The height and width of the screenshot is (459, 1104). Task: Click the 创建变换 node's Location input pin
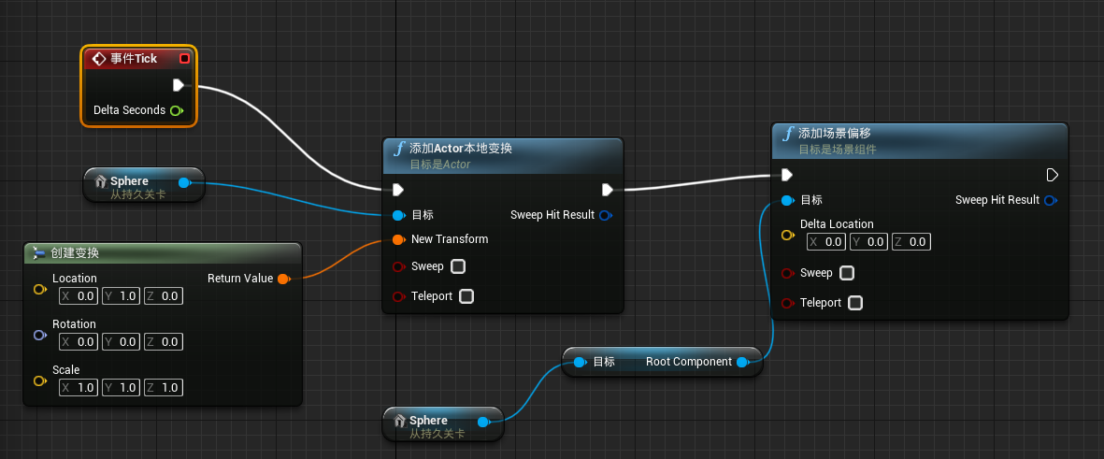tap(40, 290)
